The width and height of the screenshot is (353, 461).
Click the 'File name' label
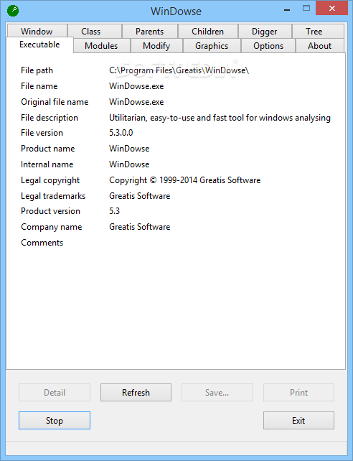(39, 86)
